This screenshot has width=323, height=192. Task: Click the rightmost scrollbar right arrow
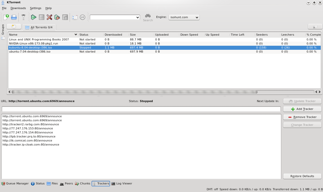coord(319,92)
